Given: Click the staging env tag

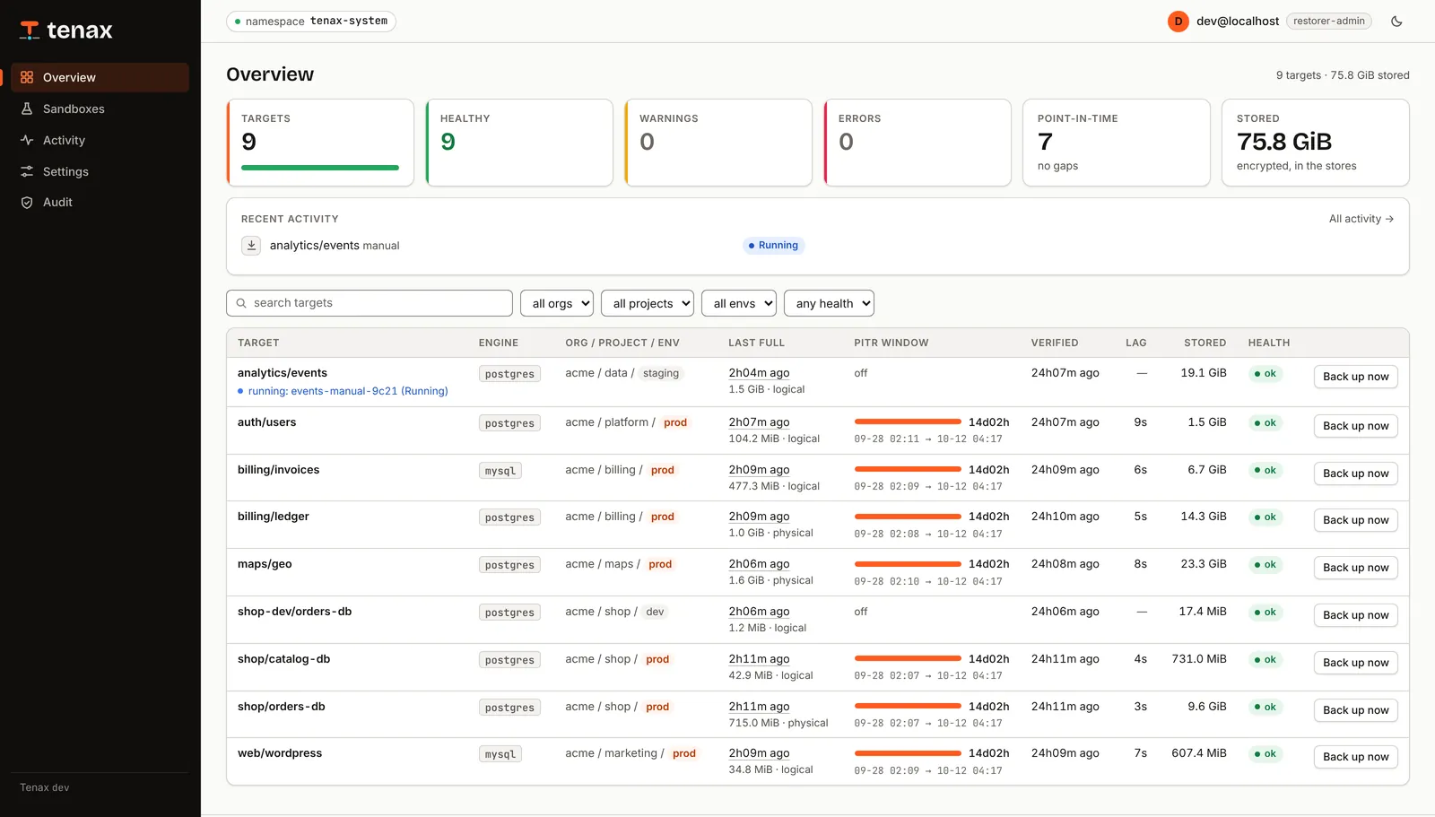Looking at the screenshot, I should pos(661,373).
